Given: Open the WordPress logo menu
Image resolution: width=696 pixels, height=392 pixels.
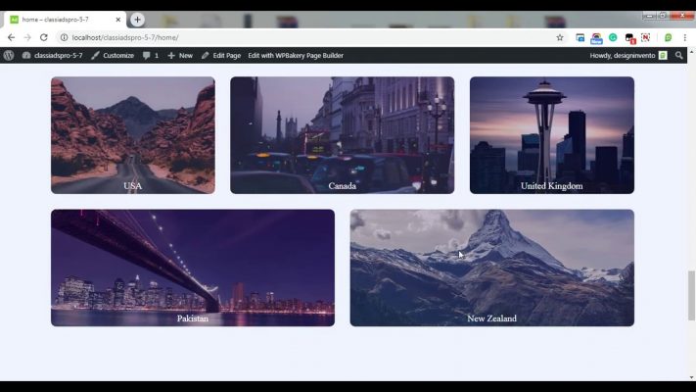Looking at the screenshot, I should point(9,56).
